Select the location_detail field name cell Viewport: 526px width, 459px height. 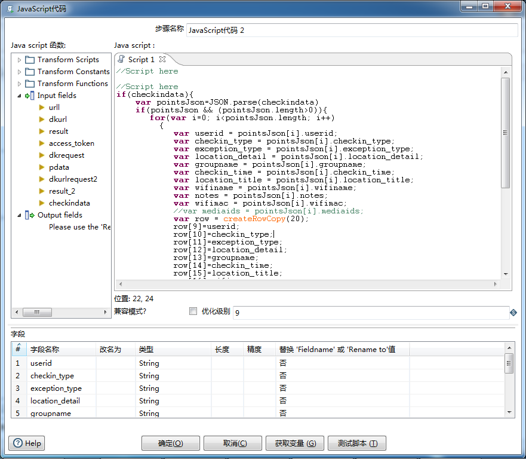pyautogui.click(x=61, y=401)
